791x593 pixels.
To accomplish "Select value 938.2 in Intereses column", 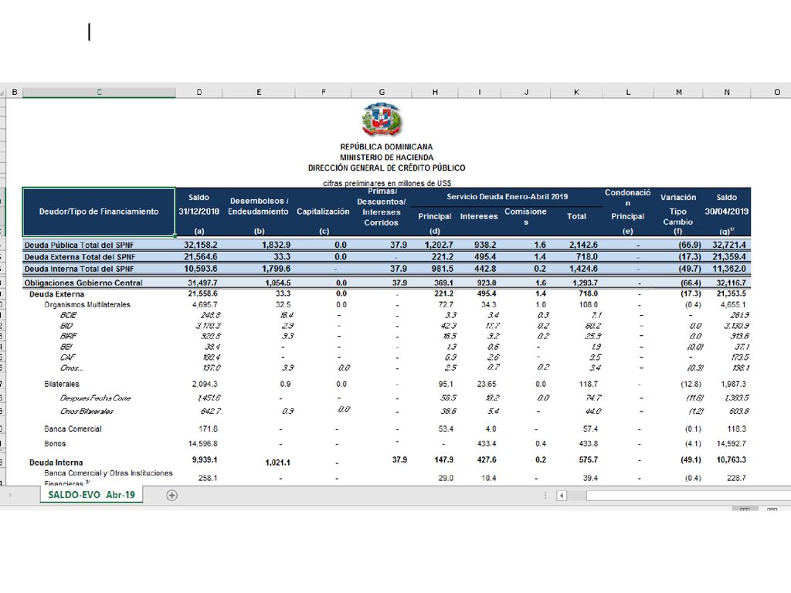I will point(485,245).
